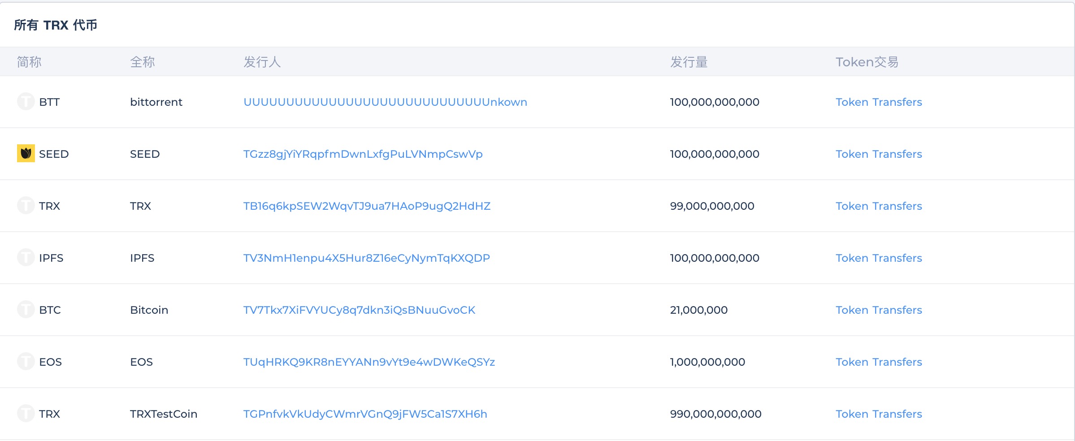Select the SEED full name cell
The image size is (1075, 441).
pyautogui.click(x=145, y=154)
